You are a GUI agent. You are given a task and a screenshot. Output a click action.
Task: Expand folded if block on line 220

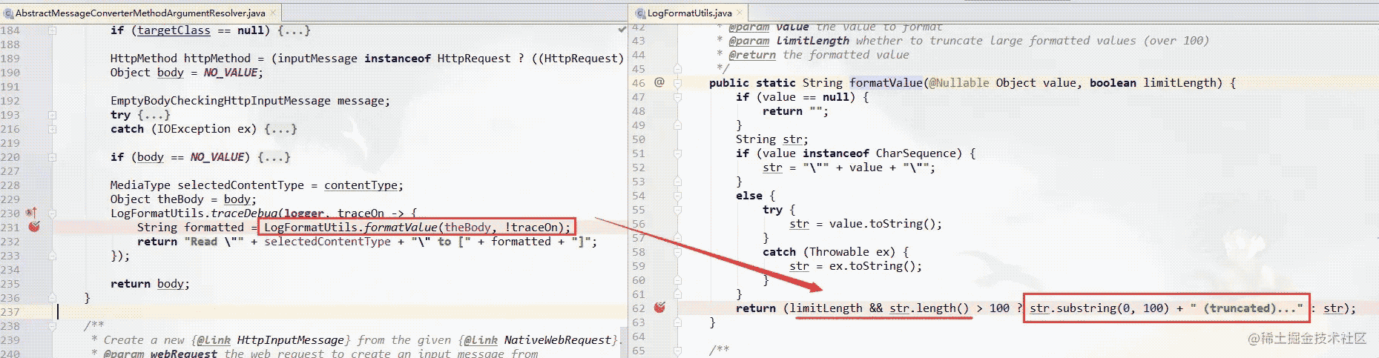[x=53, y=157]
